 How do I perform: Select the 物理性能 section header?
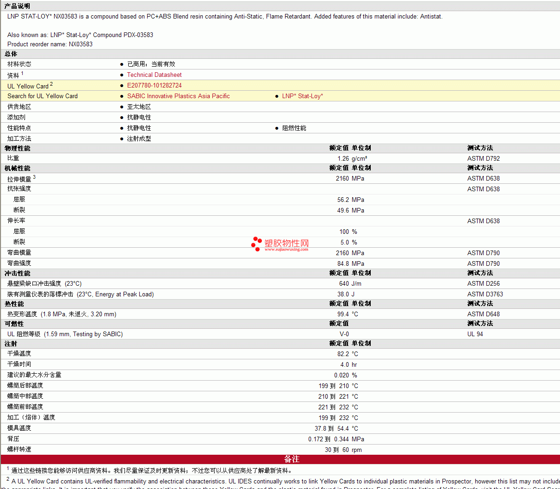pos(17,148)
